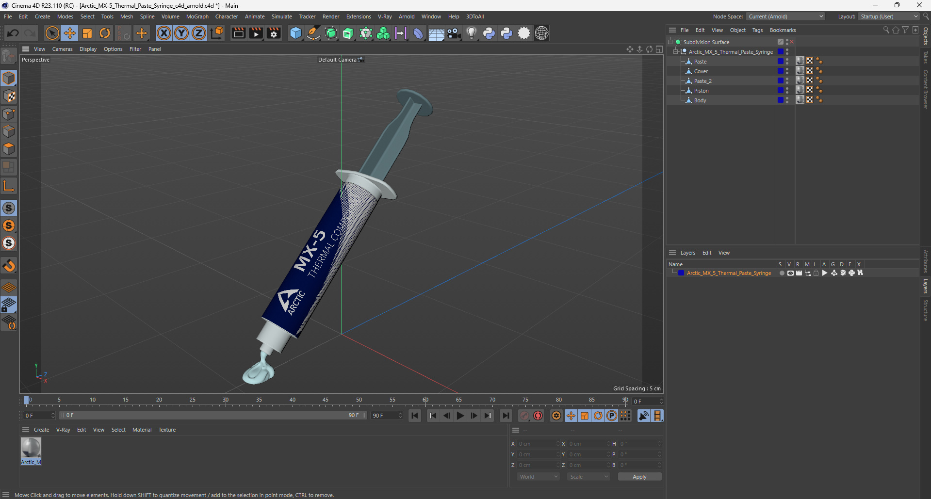Click the blue layer color swatch of Body
This screenshot has height=499, width=931.
781,100
